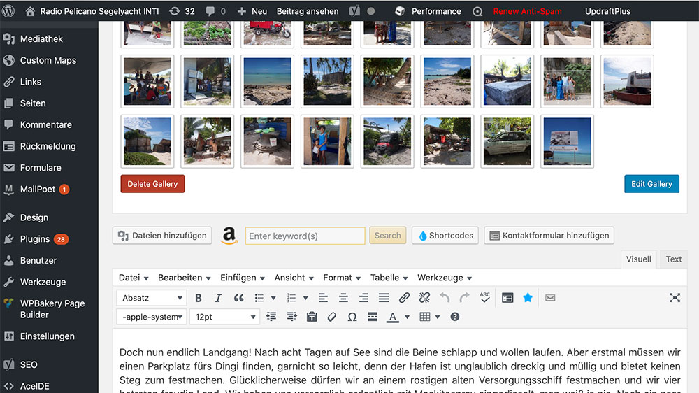Insert special character (Omega) icon

click(x=352, y=317)
